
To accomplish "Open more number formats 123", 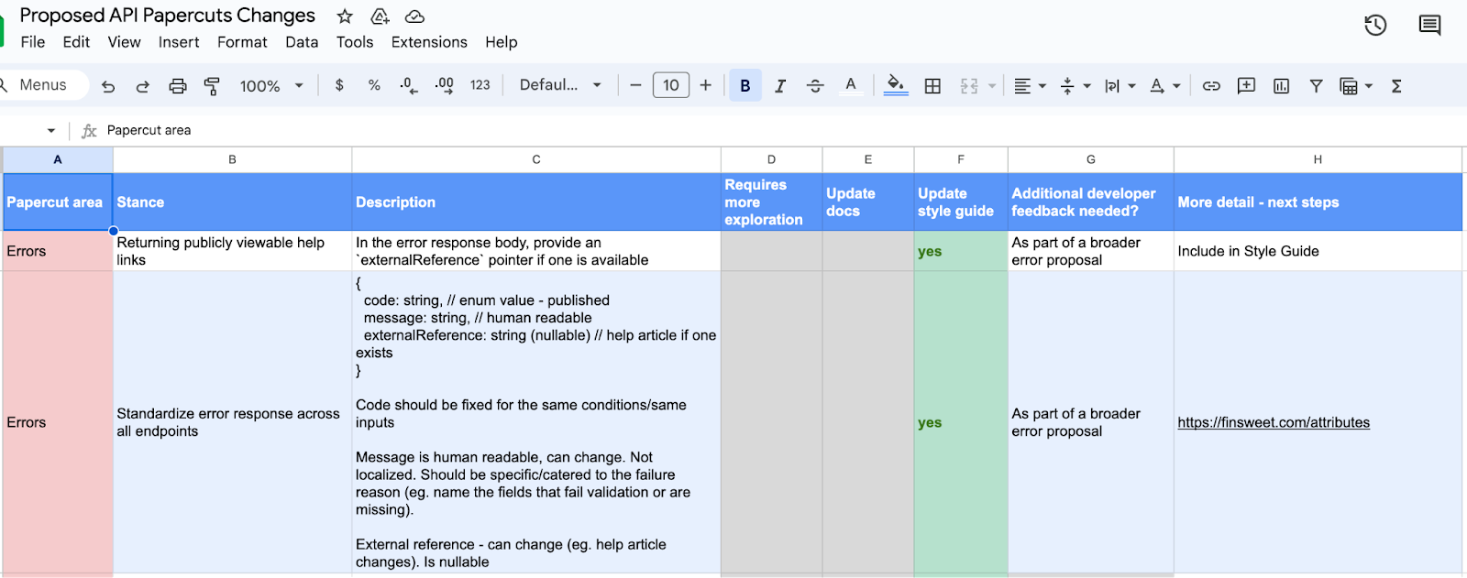I will pos(480,85).
